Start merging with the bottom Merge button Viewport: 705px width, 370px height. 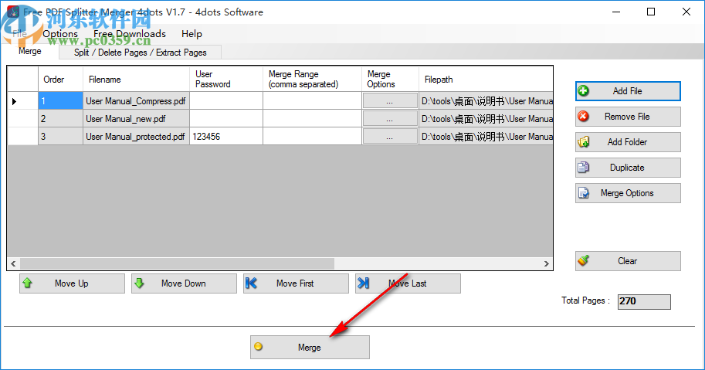tap(310, 347)
